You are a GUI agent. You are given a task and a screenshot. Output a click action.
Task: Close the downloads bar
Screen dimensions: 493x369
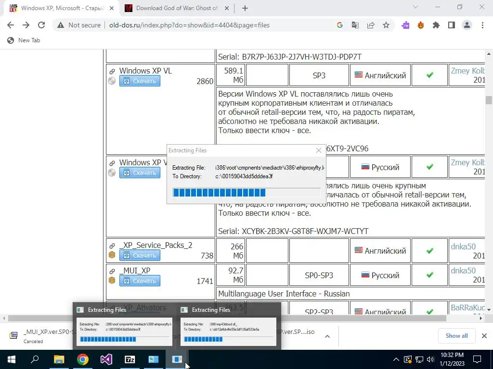484,336
